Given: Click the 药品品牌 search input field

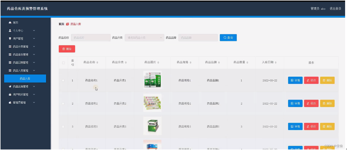Looking at the screenshot, I should click(198, 38).
